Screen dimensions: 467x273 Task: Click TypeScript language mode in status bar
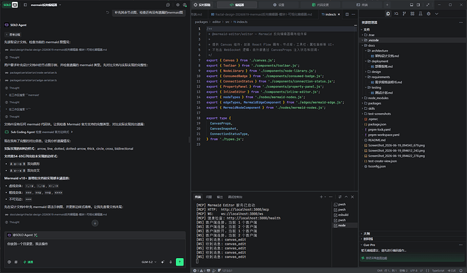pyautogui.click(x=438, y=270)
